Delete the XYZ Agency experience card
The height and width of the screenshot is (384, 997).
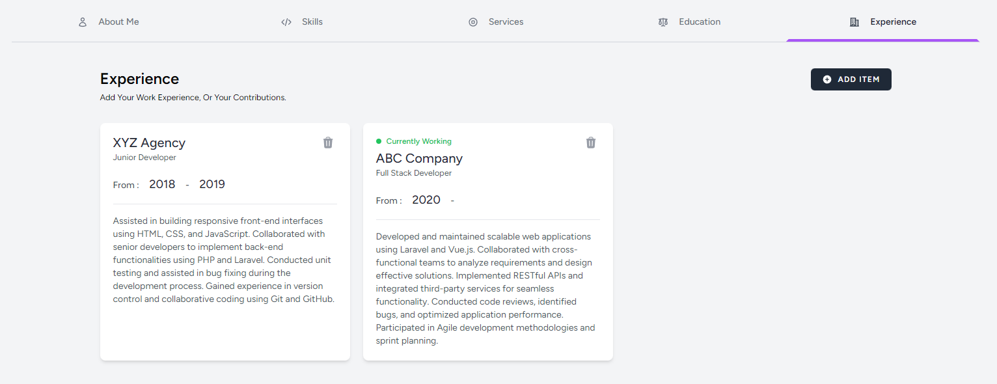click(328, 143)
